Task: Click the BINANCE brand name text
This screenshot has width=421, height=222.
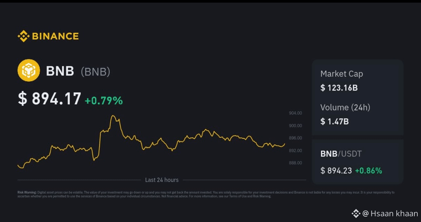Action: [55, 36]
